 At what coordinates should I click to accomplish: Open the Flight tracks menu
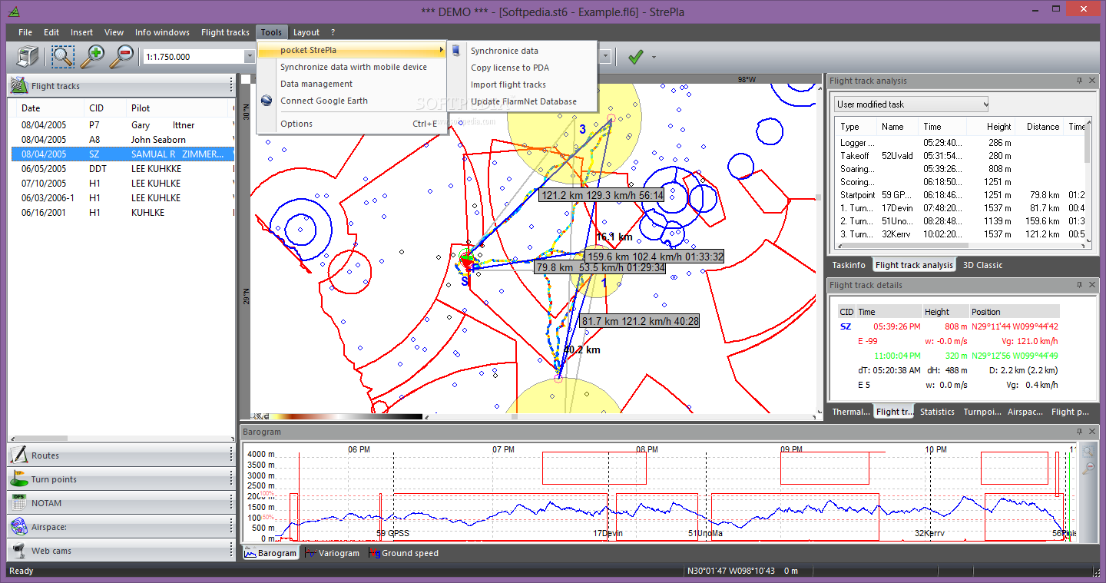(225, 32)
